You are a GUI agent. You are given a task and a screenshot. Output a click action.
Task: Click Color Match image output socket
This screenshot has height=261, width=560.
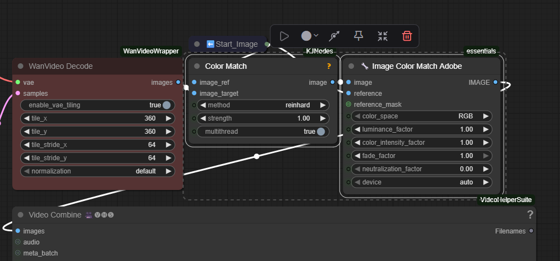click(x=332, y=83)
